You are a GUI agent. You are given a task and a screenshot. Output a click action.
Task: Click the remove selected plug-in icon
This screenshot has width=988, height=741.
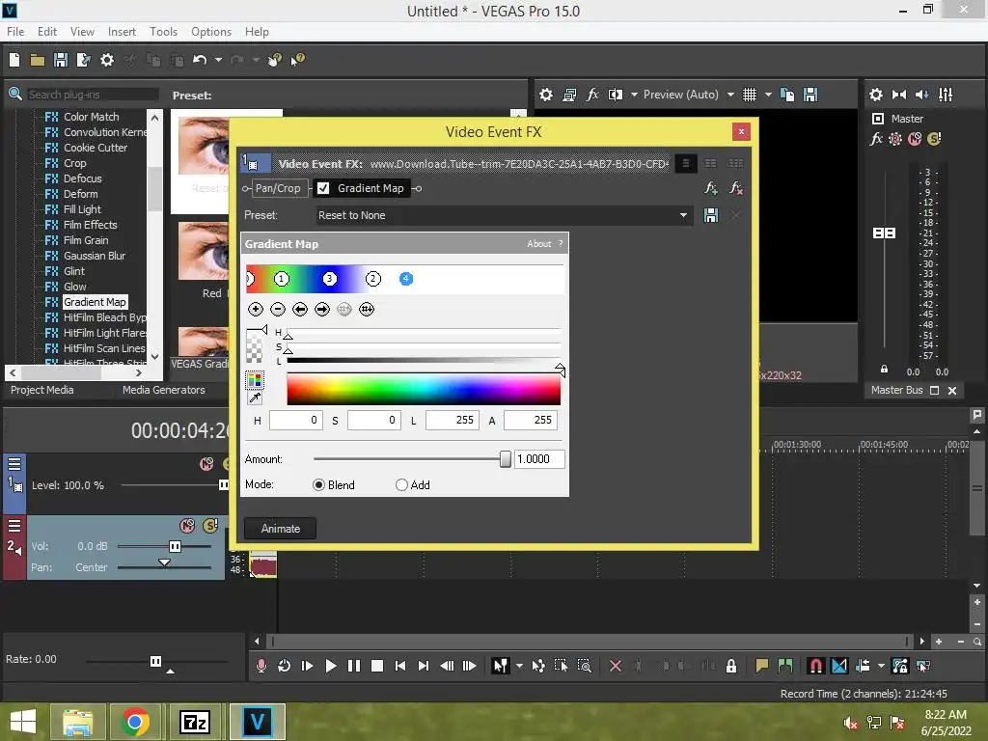click(735, 188)
